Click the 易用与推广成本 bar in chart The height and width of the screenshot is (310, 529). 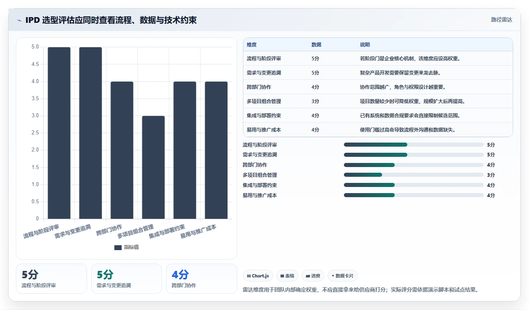click(x=216, y=150)
